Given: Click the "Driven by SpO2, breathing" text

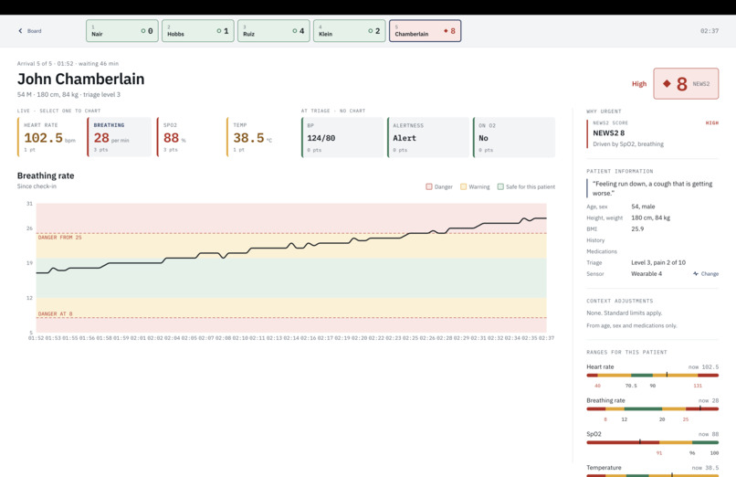Looking at the screenshot, I should click(x=628, y=144).
